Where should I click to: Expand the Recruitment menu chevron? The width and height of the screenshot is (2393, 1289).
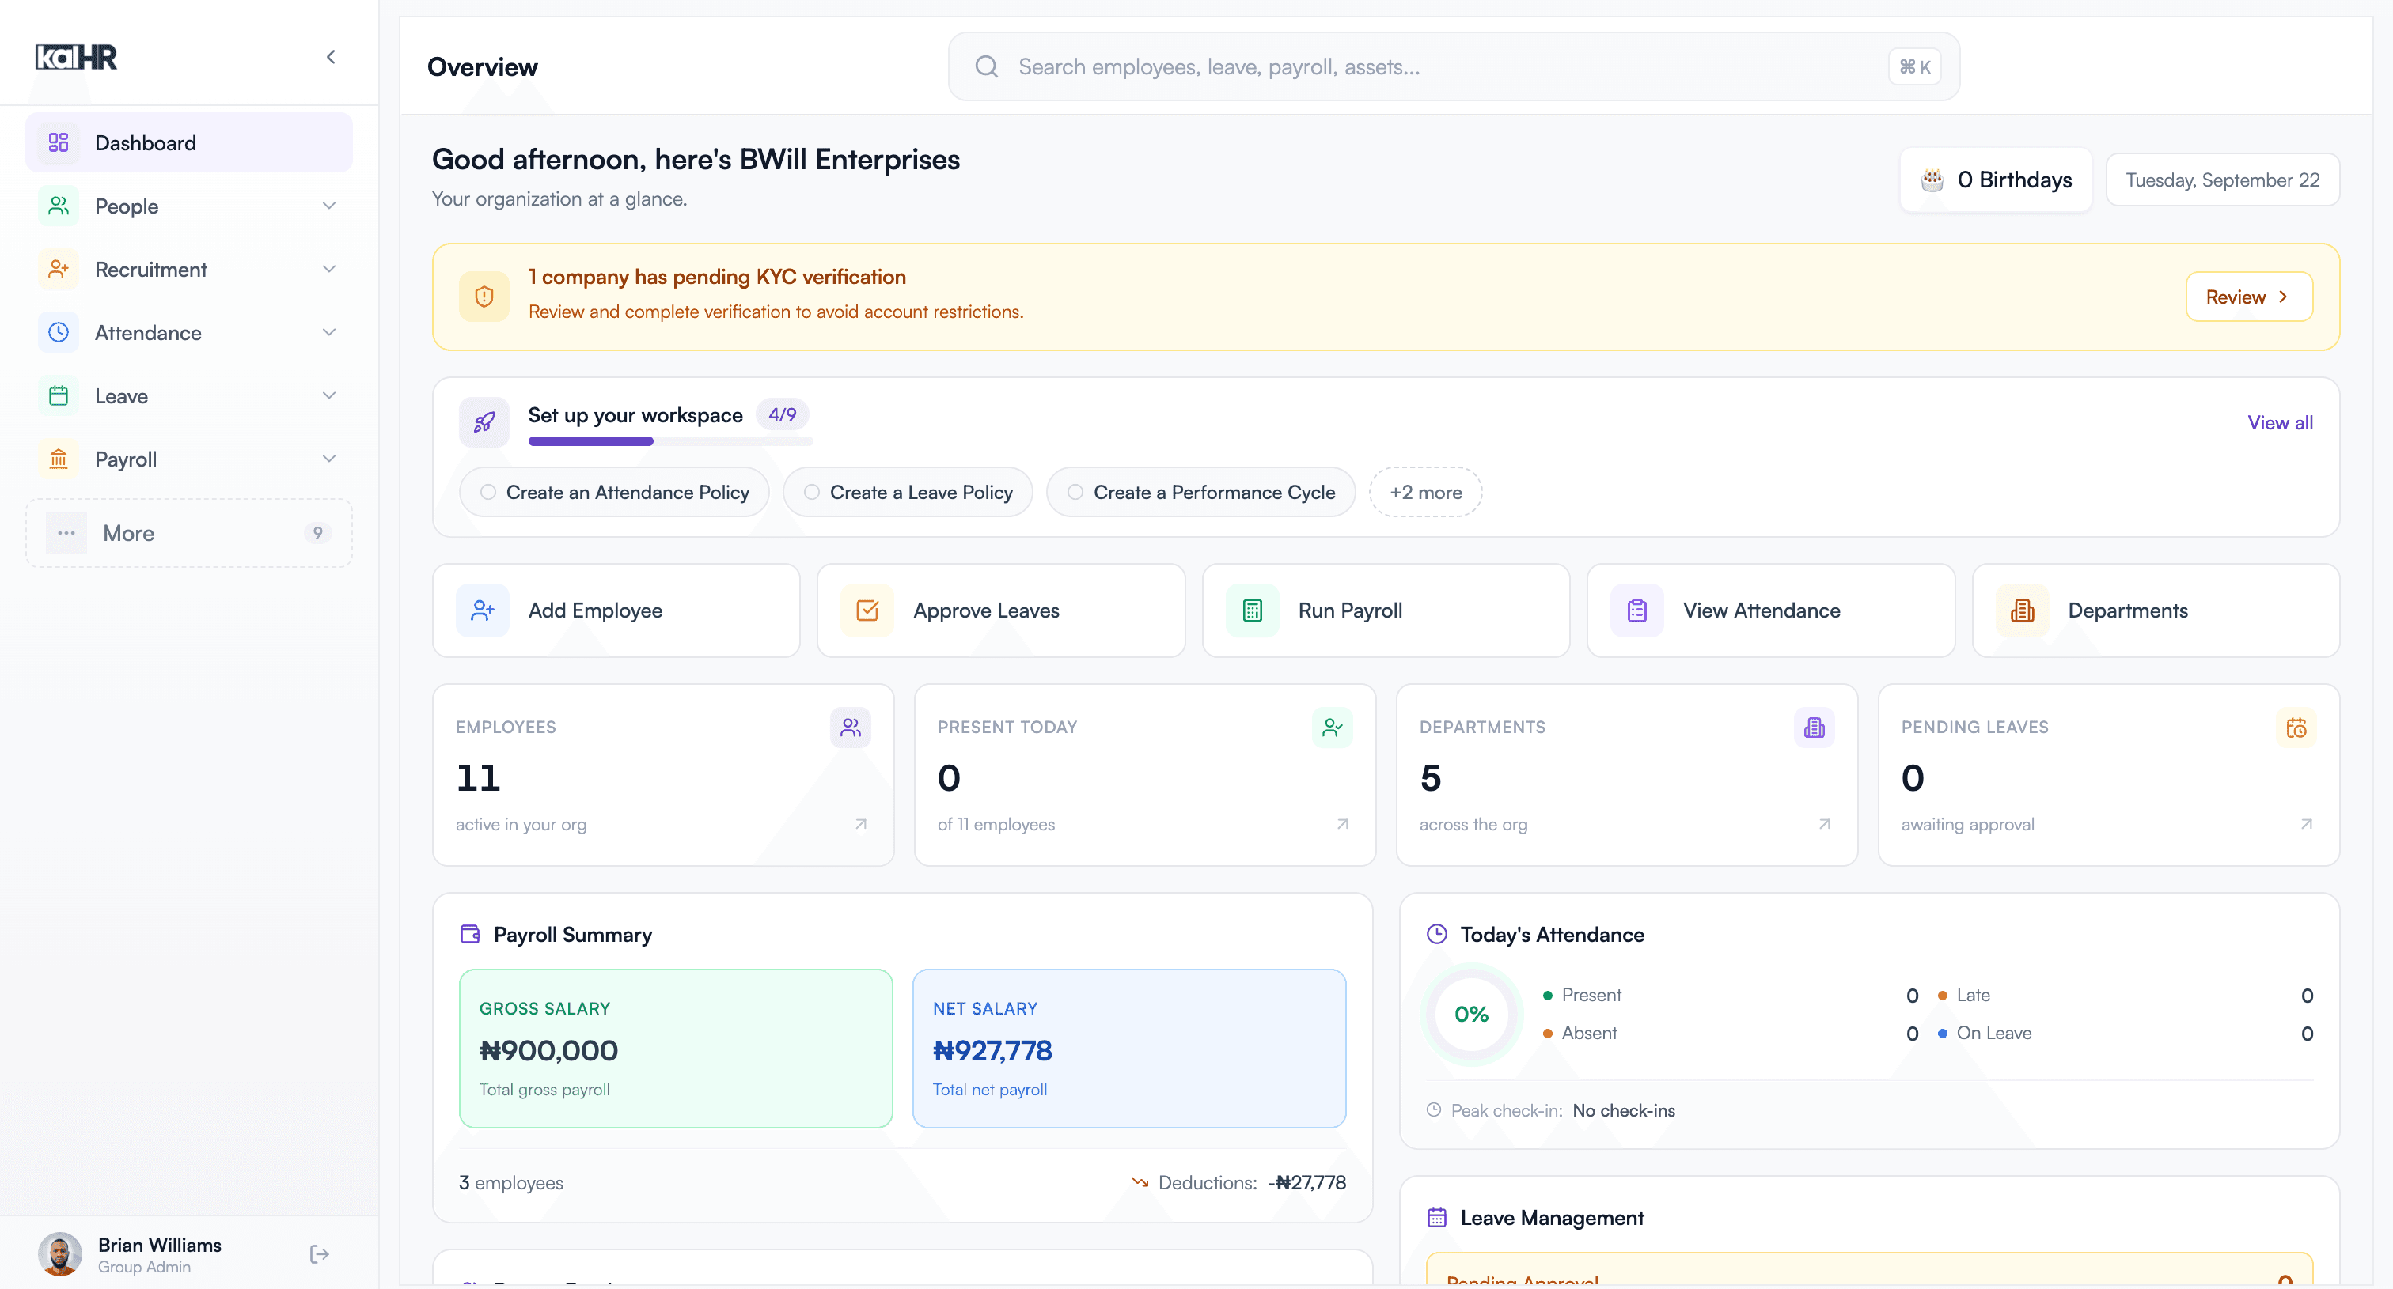pos(329,269)
